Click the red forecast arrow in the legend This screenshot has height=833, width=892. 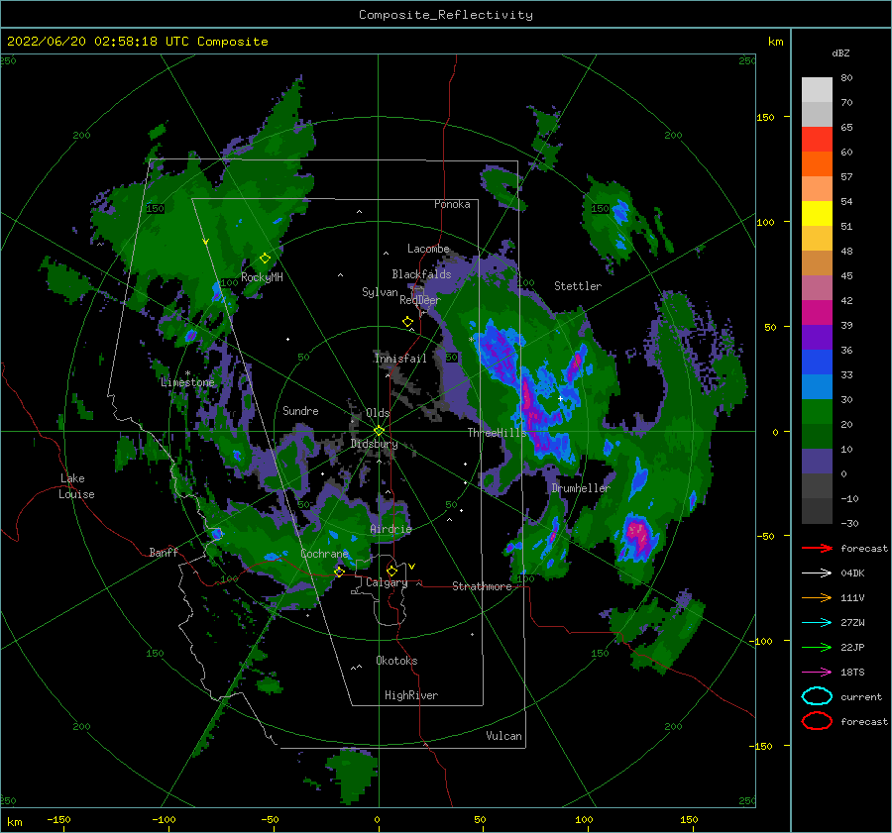817,548
